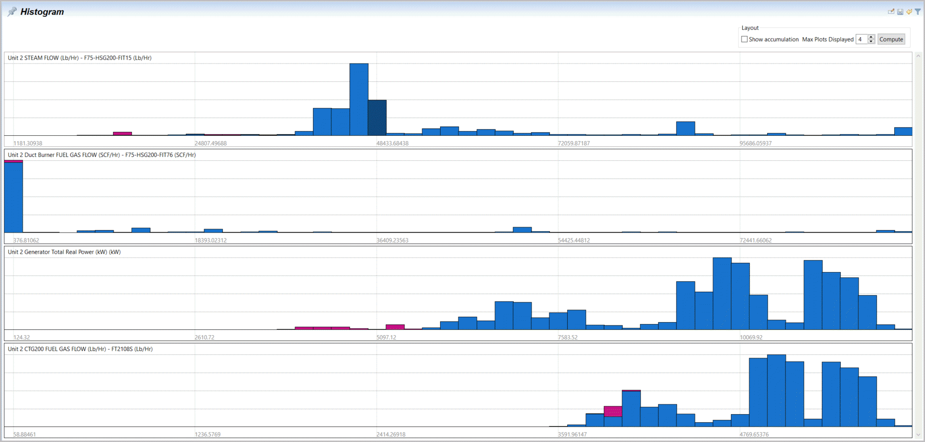925x442 pixels.
Task: Click the Unit 2 Generator Total Real Power title
Action: click(64, 252)
